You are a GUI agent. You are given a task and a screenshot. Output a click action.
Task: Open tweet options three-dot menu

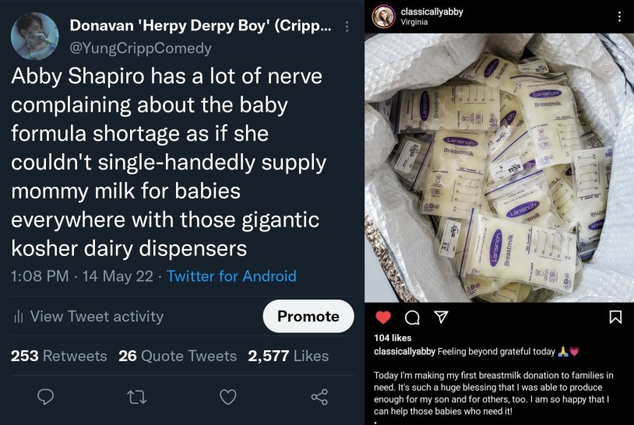click(347, 26)
